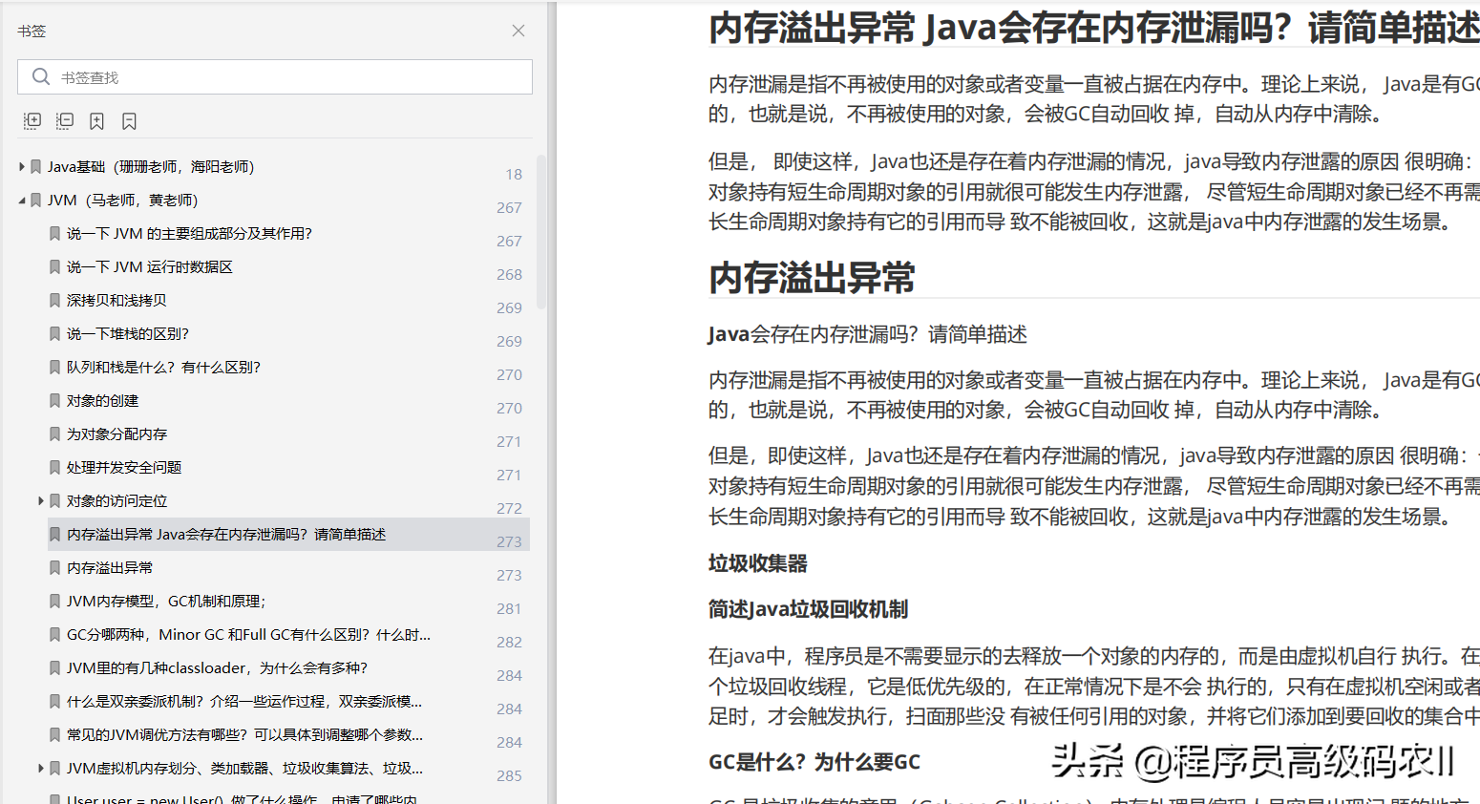Click subheading Java会存在内存泄漏吗? 请简单描述
1480x804 pixels.
click(x=868, y=334)
